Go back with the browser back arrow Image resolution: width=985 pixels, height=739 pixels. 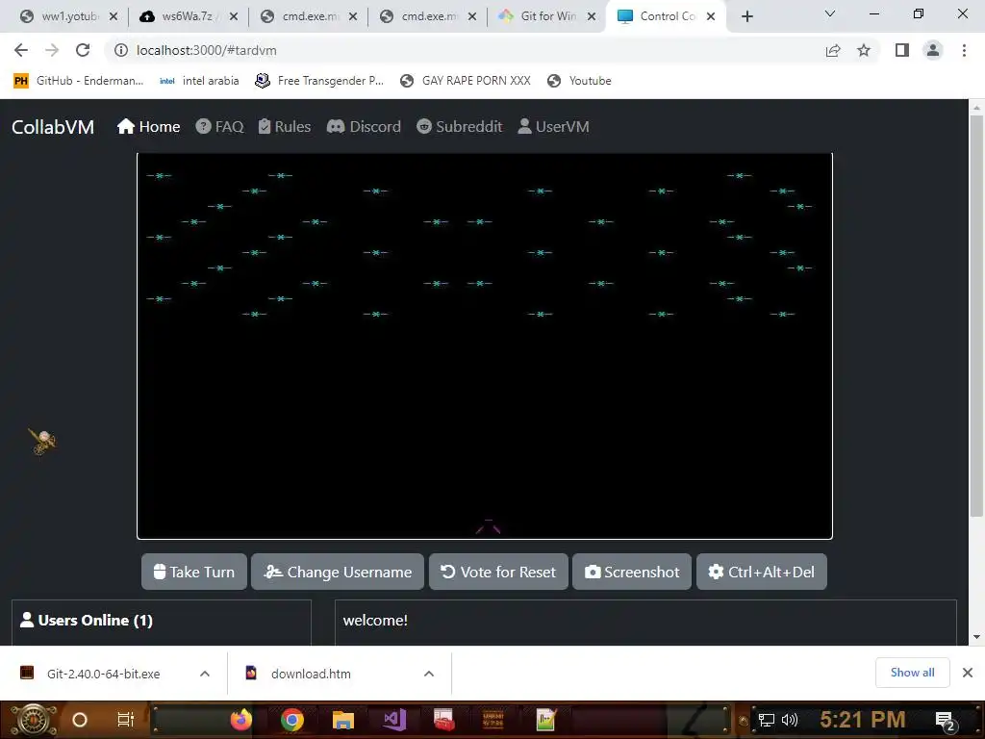pos(21,50)
